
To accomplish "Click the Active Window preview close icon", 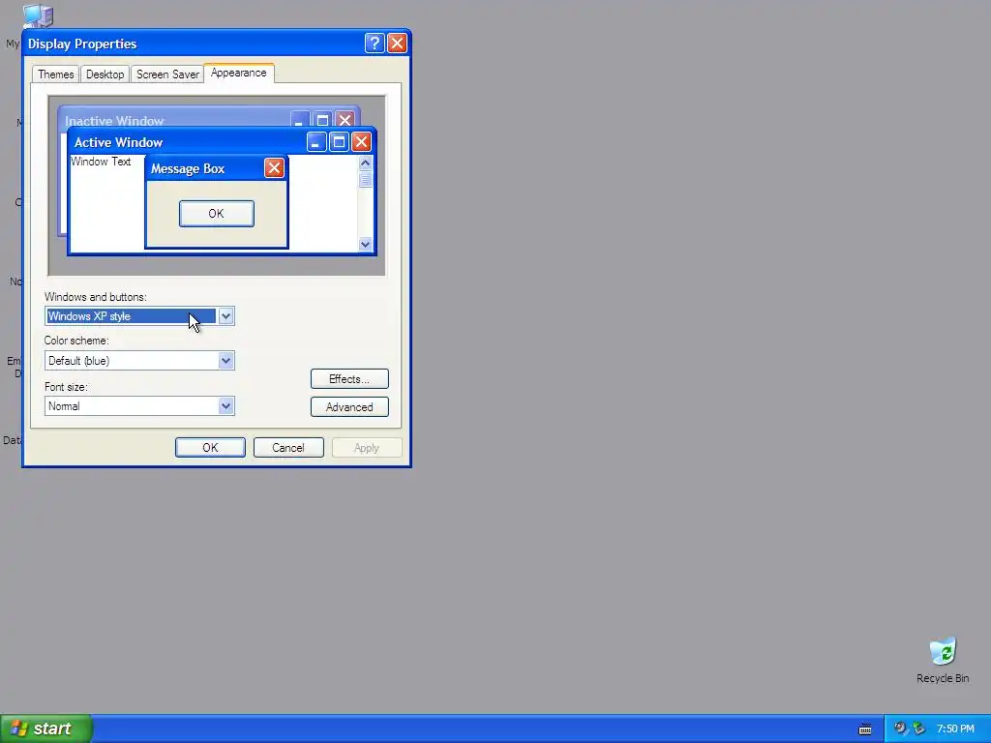I will tap(361, 141).
